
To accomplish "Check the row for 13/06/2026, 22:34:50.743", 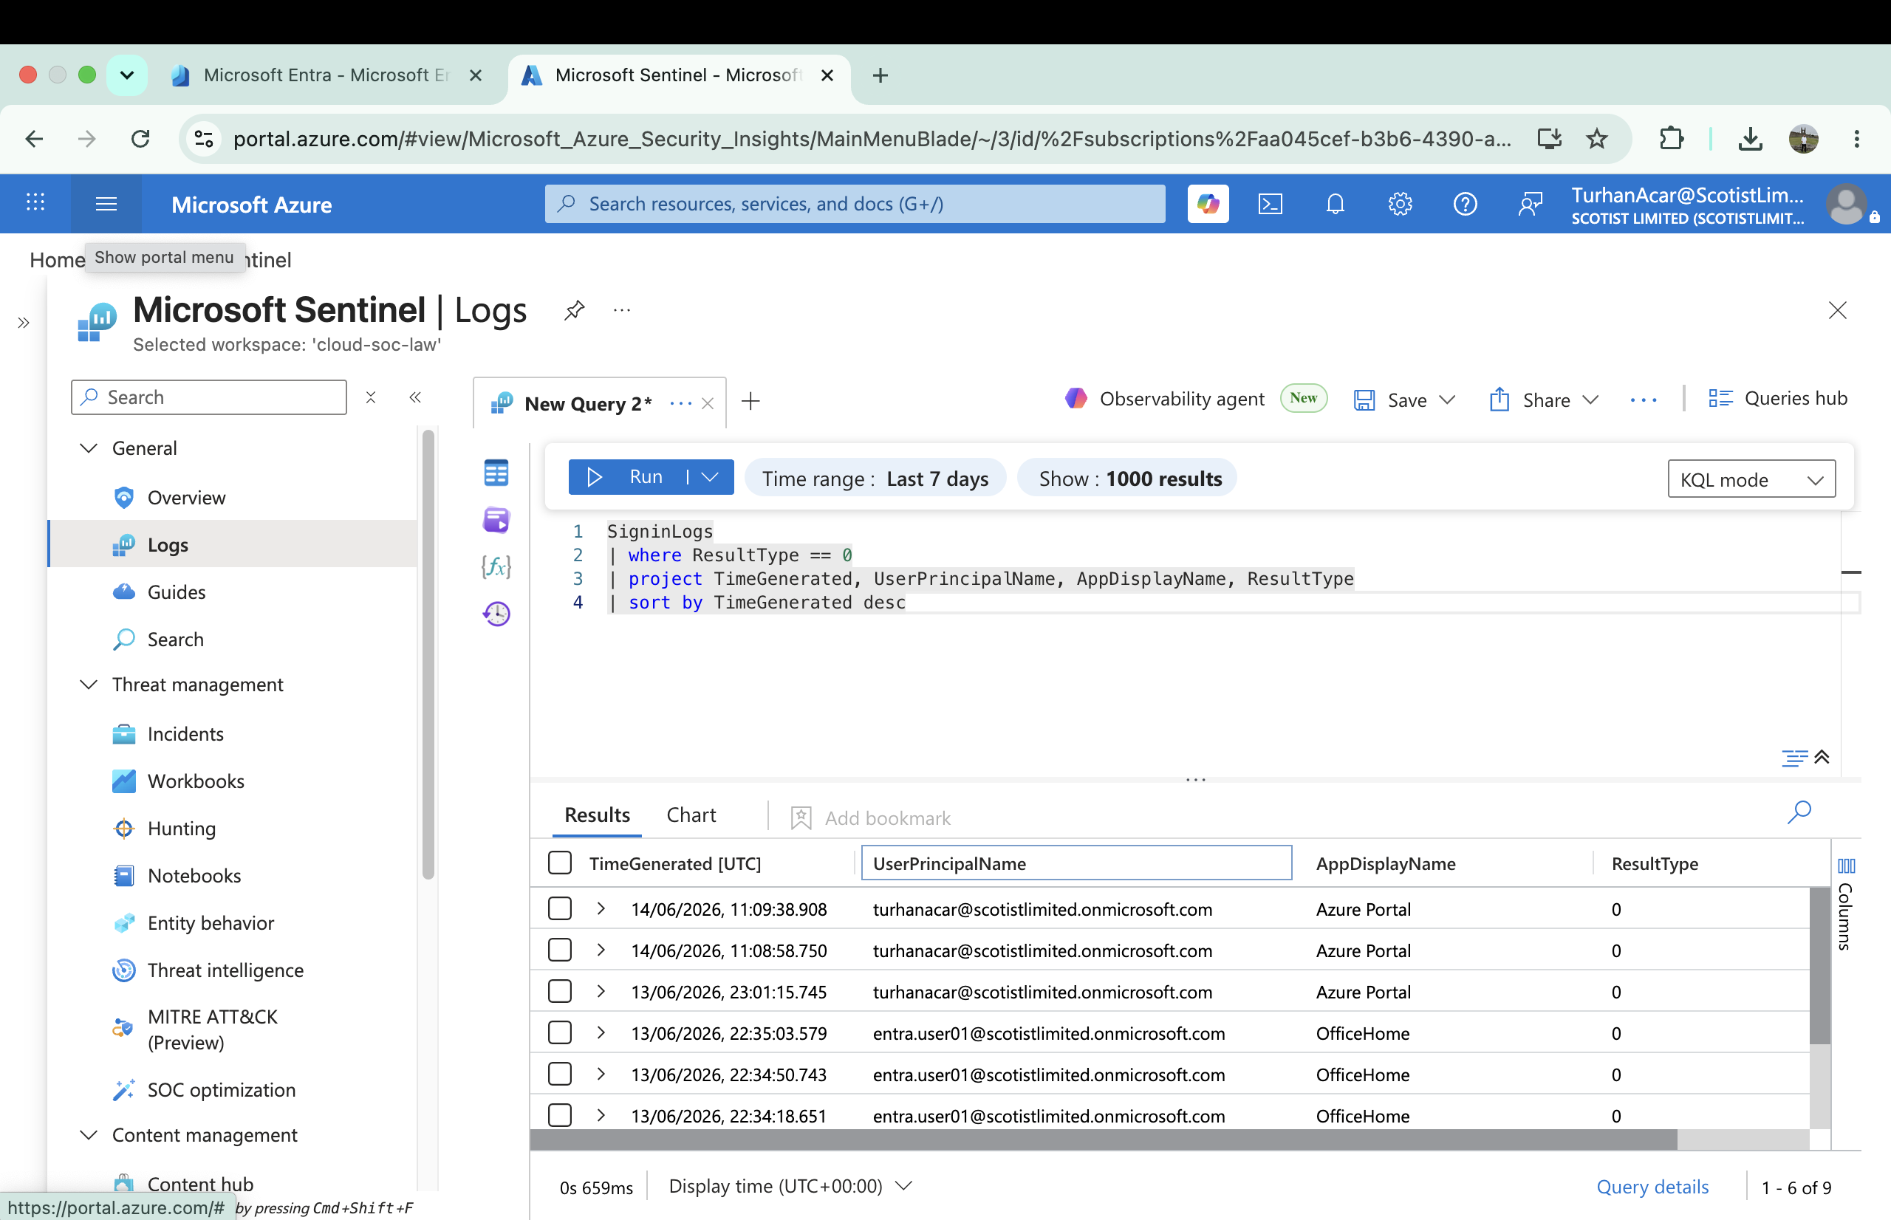I will pos(560,1074).
